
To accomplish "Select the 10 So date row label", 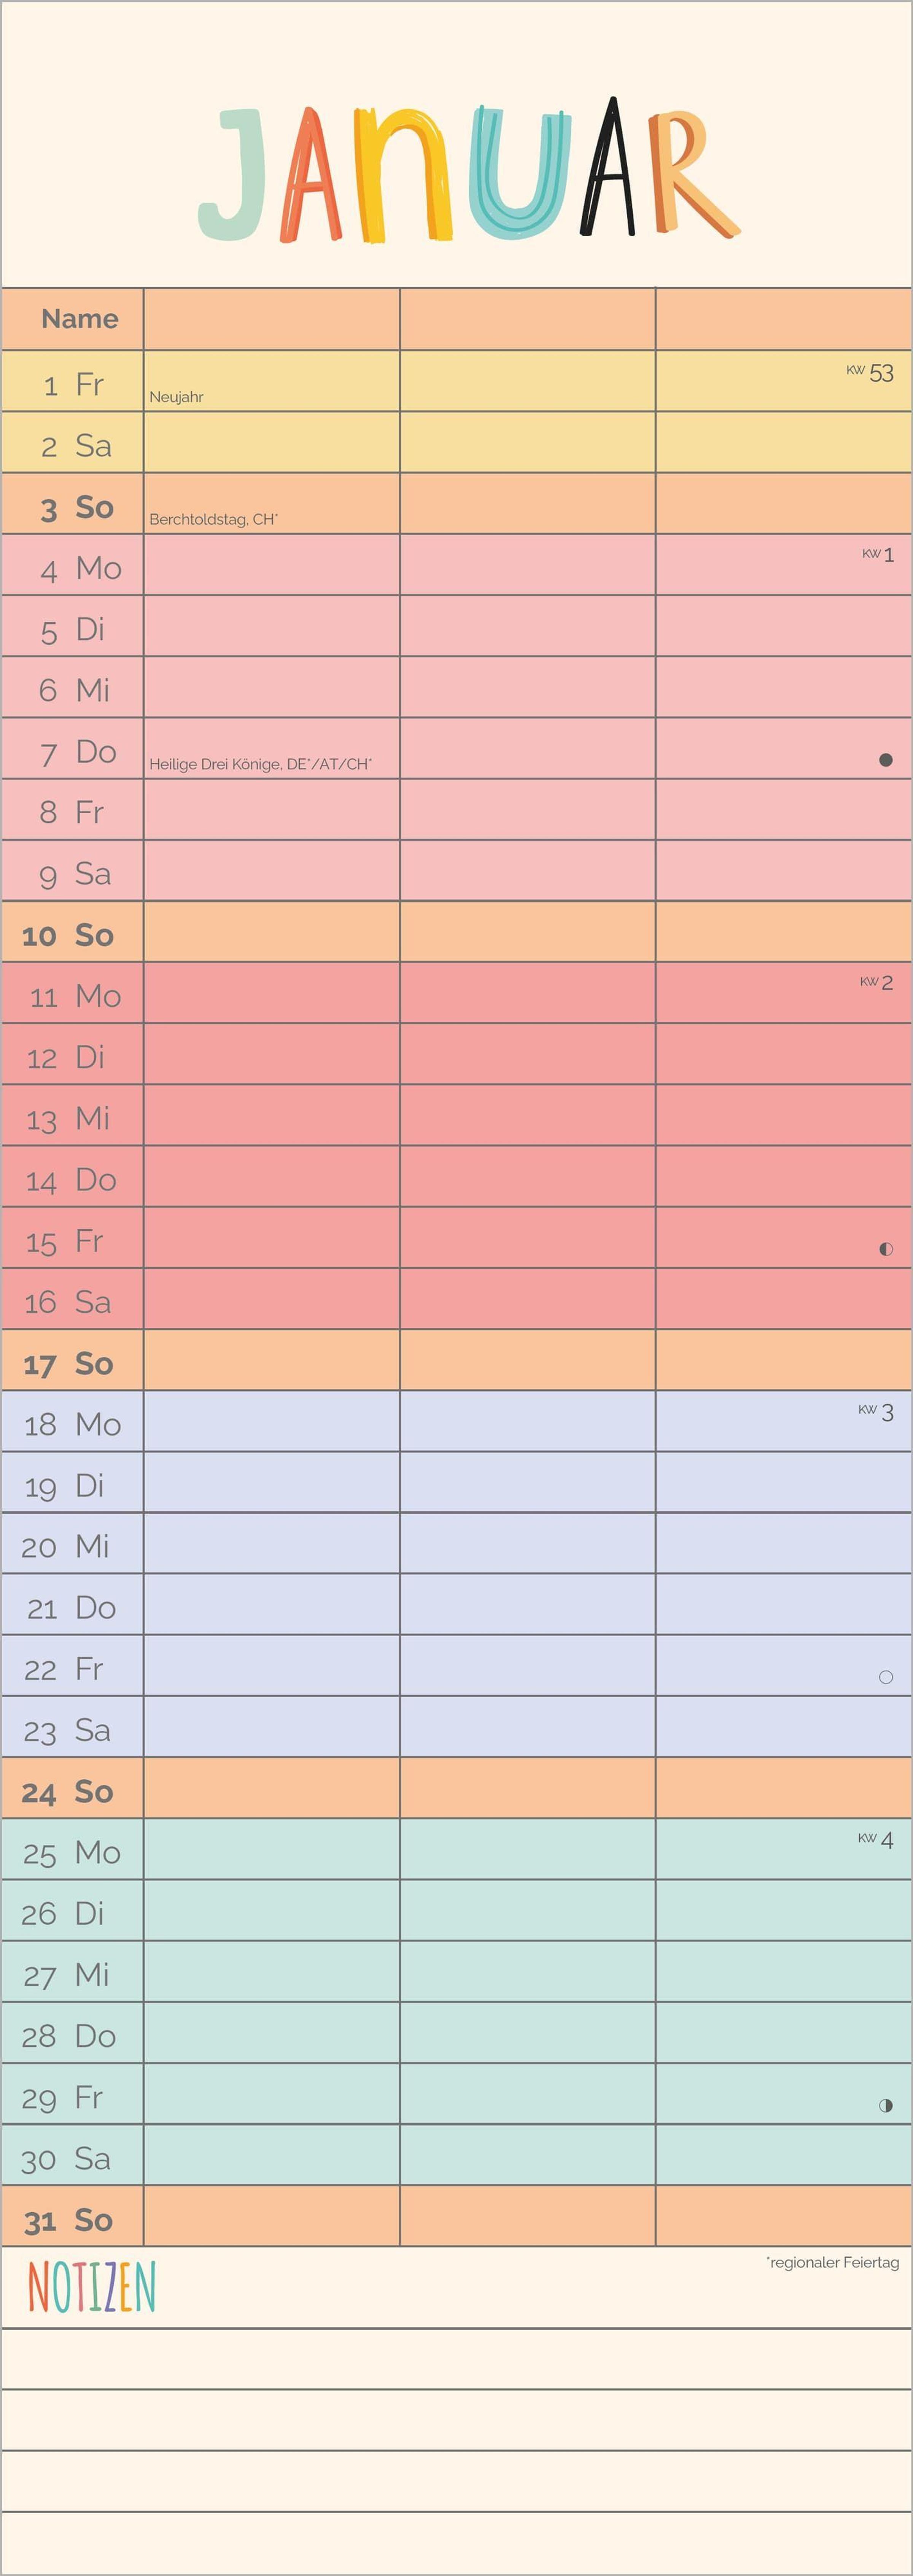I will click(x=68, y=935).
